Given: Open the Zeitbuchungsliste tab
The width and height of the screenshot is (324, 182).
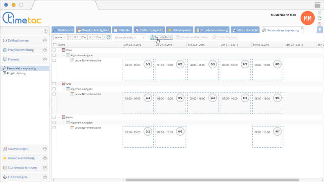Looking at the screenshot, I should (149, 30).
